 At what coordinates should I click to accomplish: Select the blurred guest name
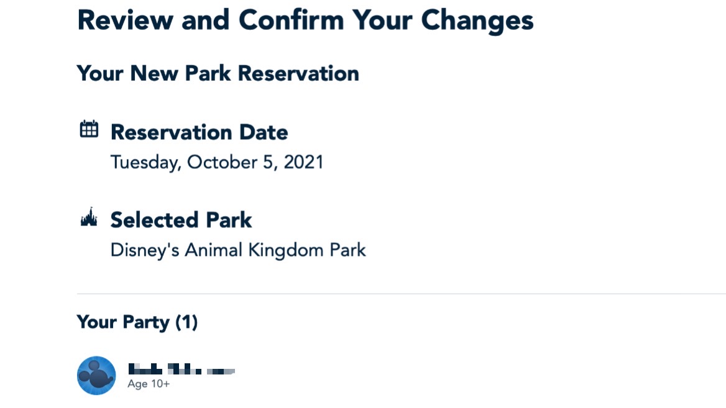coord(180,371)
